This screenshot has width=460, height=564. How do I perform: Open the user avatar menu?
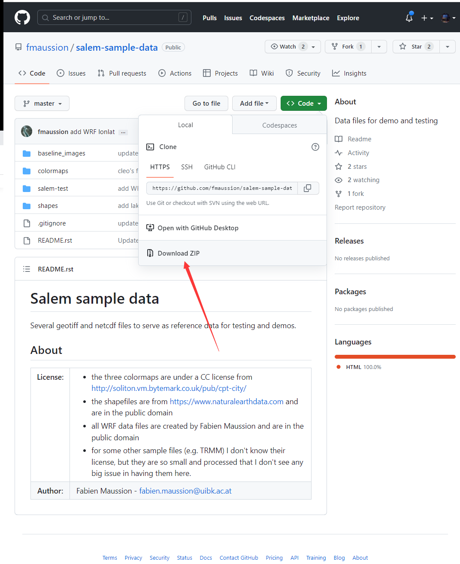pos(448,18)
